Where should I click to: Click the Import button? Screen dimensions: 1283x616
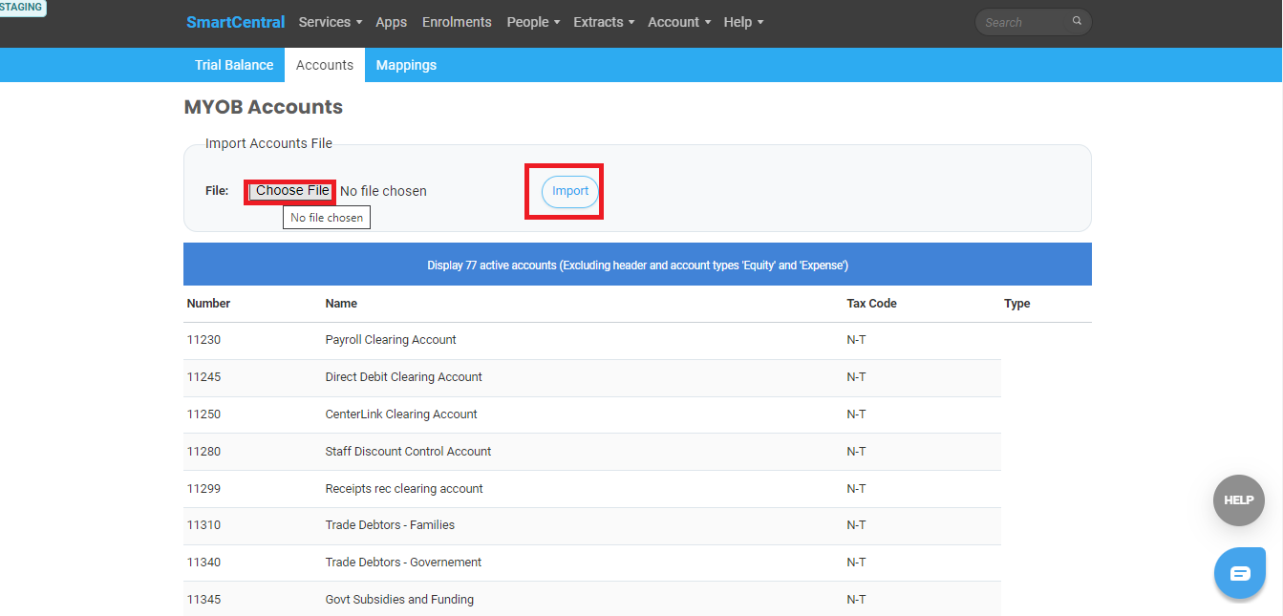click(570, 191)
